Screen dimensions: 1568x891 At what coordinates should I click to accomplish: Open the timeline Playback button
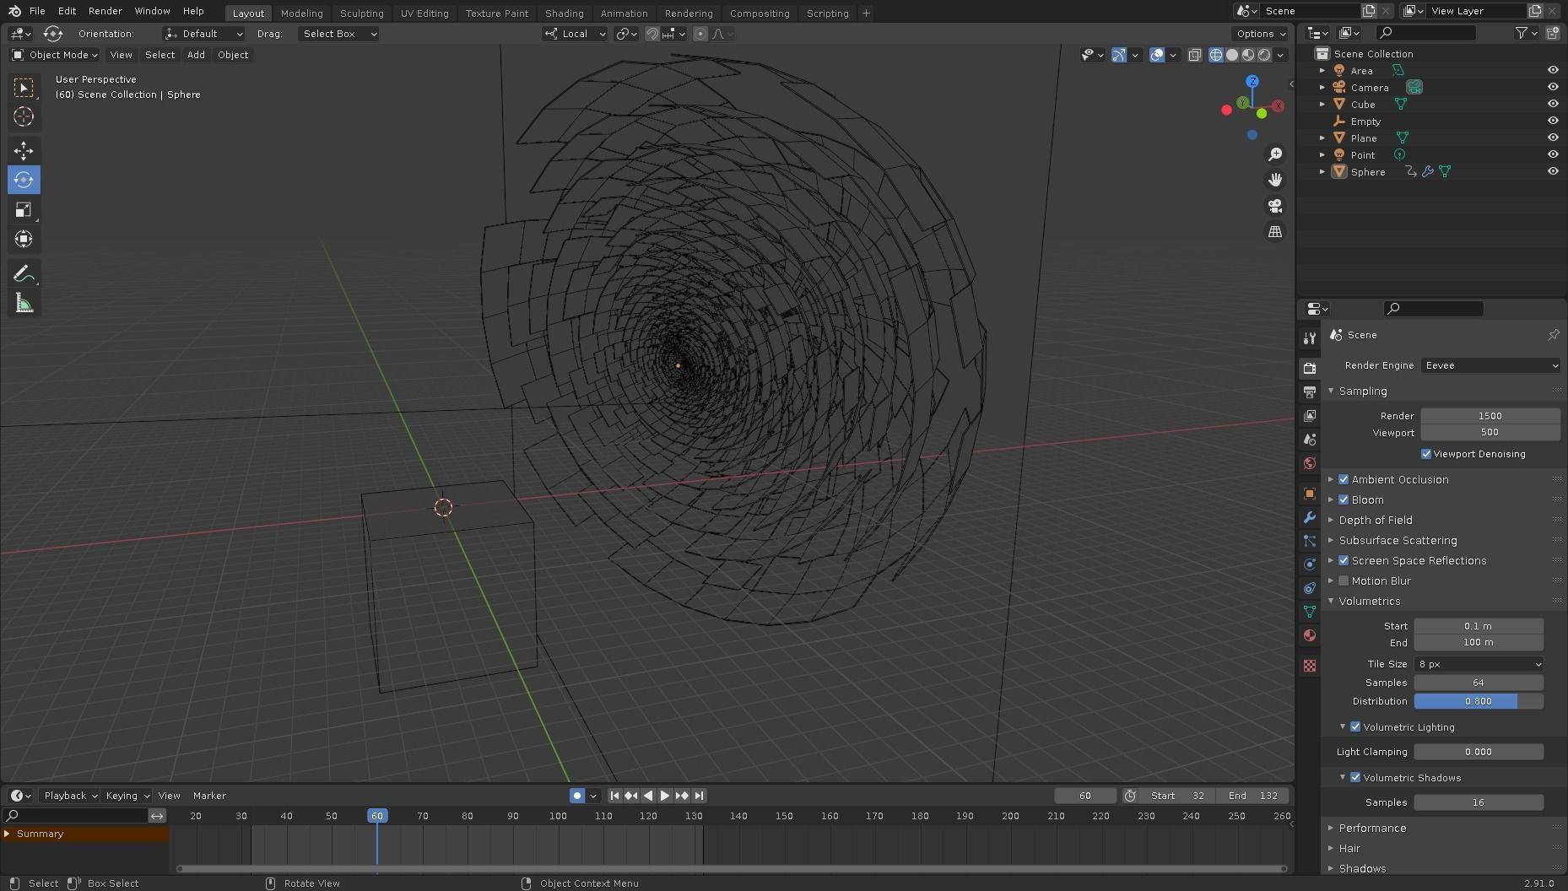click(70, 796)
